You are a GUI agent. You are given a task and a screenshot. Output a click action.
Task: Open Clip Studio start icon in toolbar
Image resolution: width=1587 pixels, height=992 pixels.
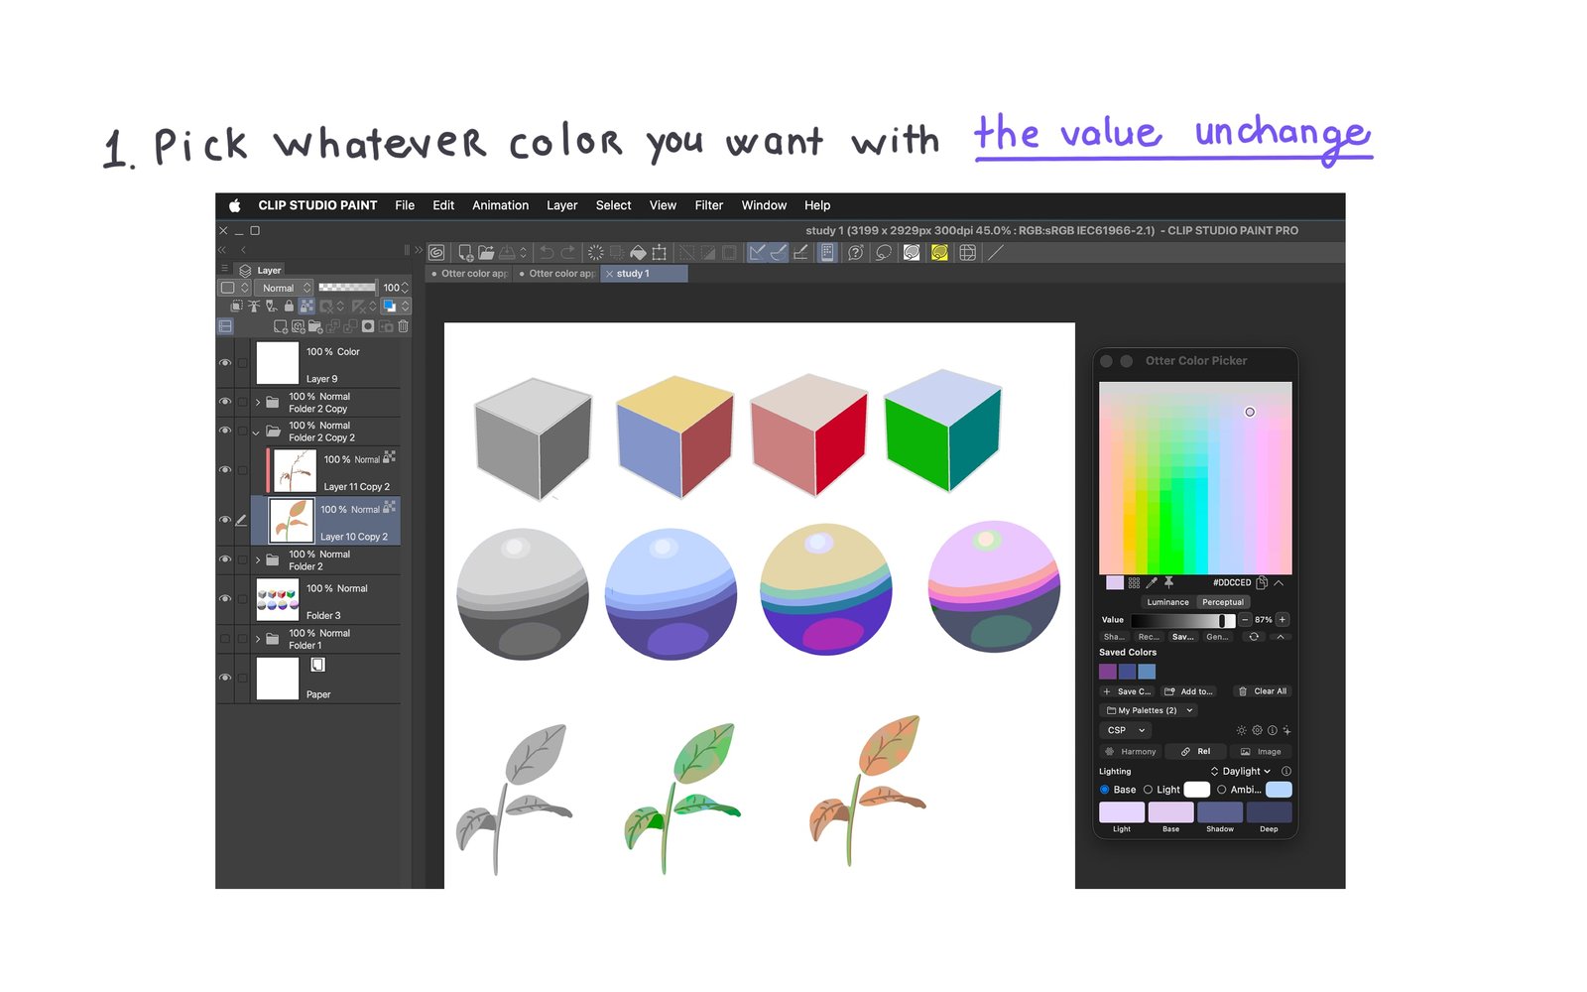436,253
